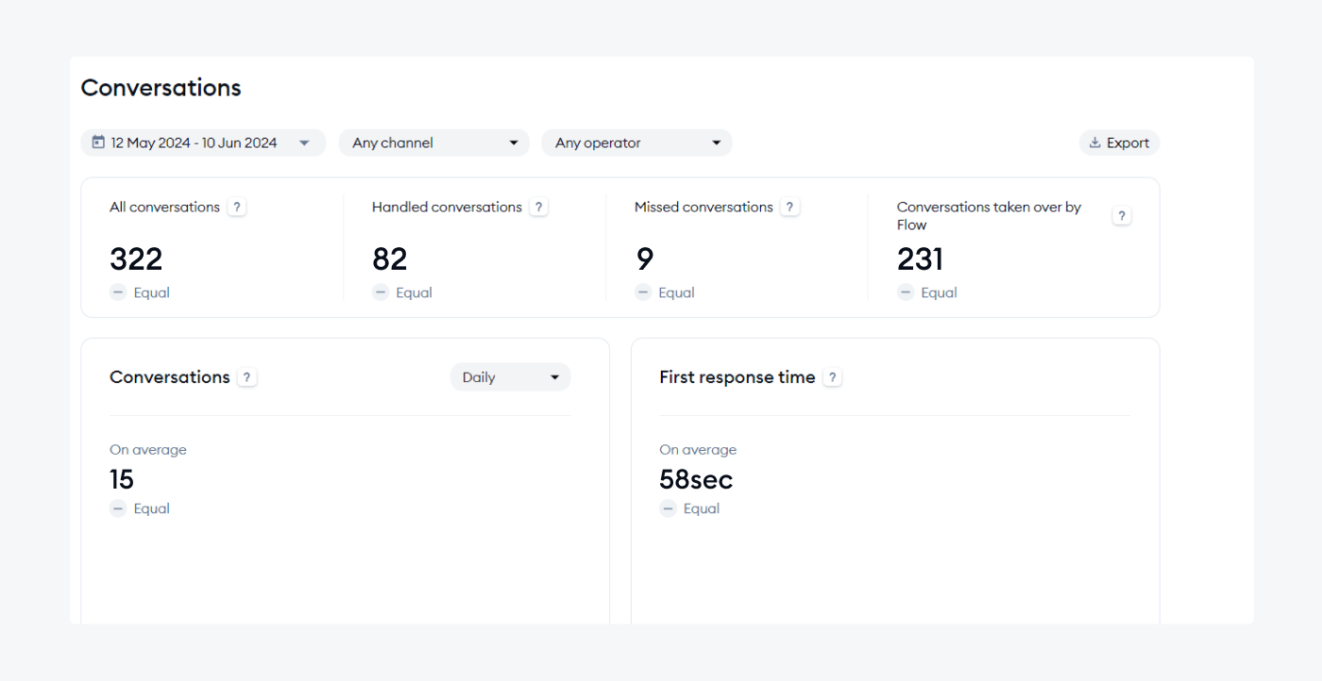Click the help icon next to Missed conversations
This screenshot has width=1322, height=681.
(789, 207)
